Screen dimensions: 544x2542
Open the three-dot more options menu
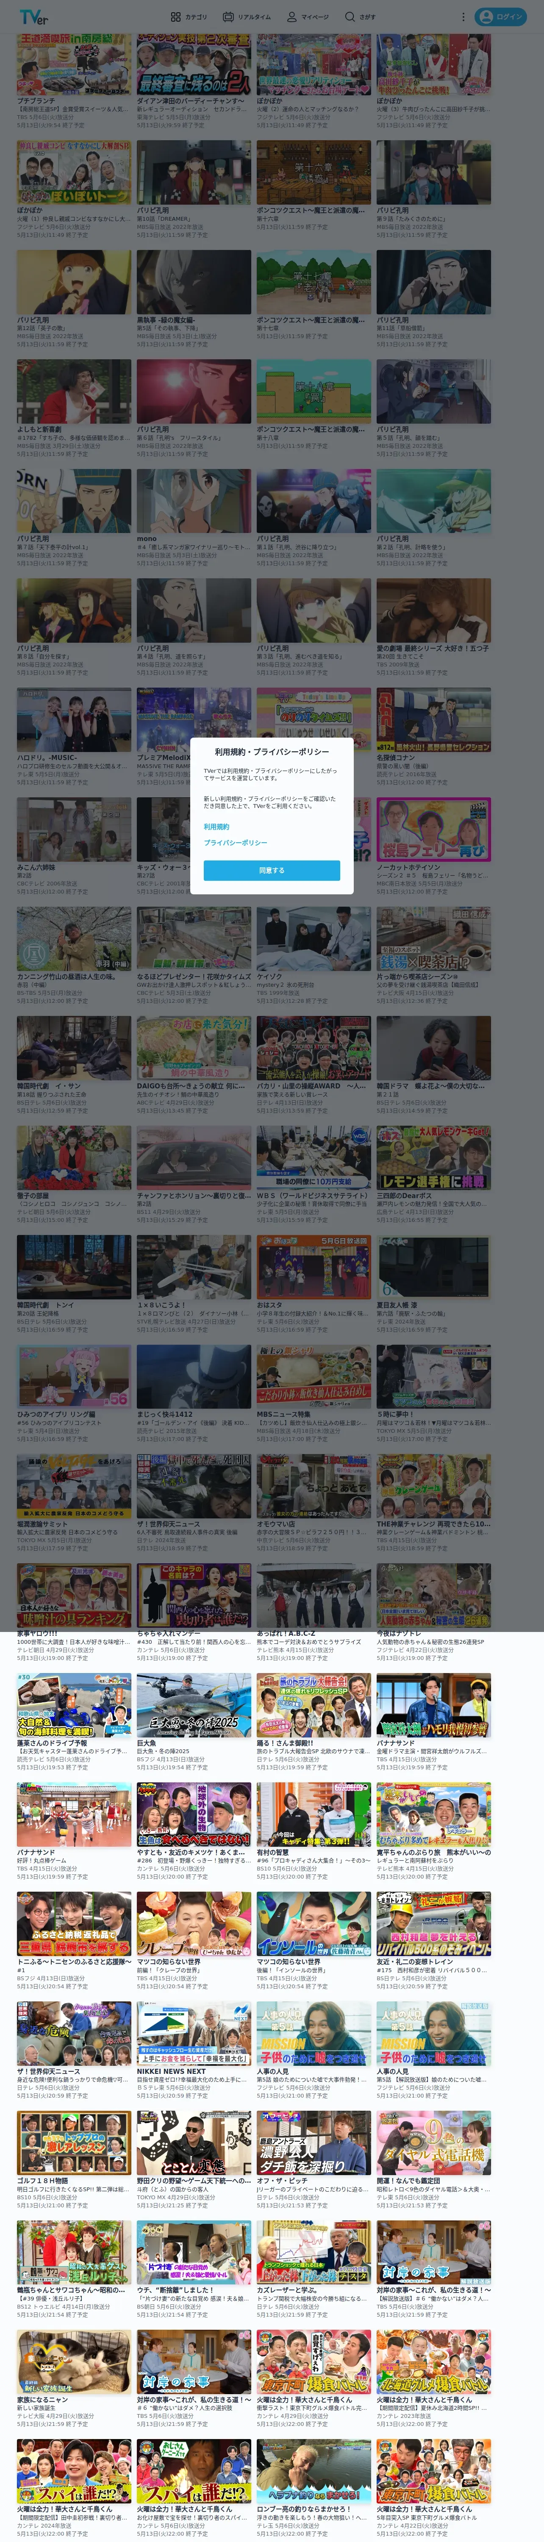(463, 17)
